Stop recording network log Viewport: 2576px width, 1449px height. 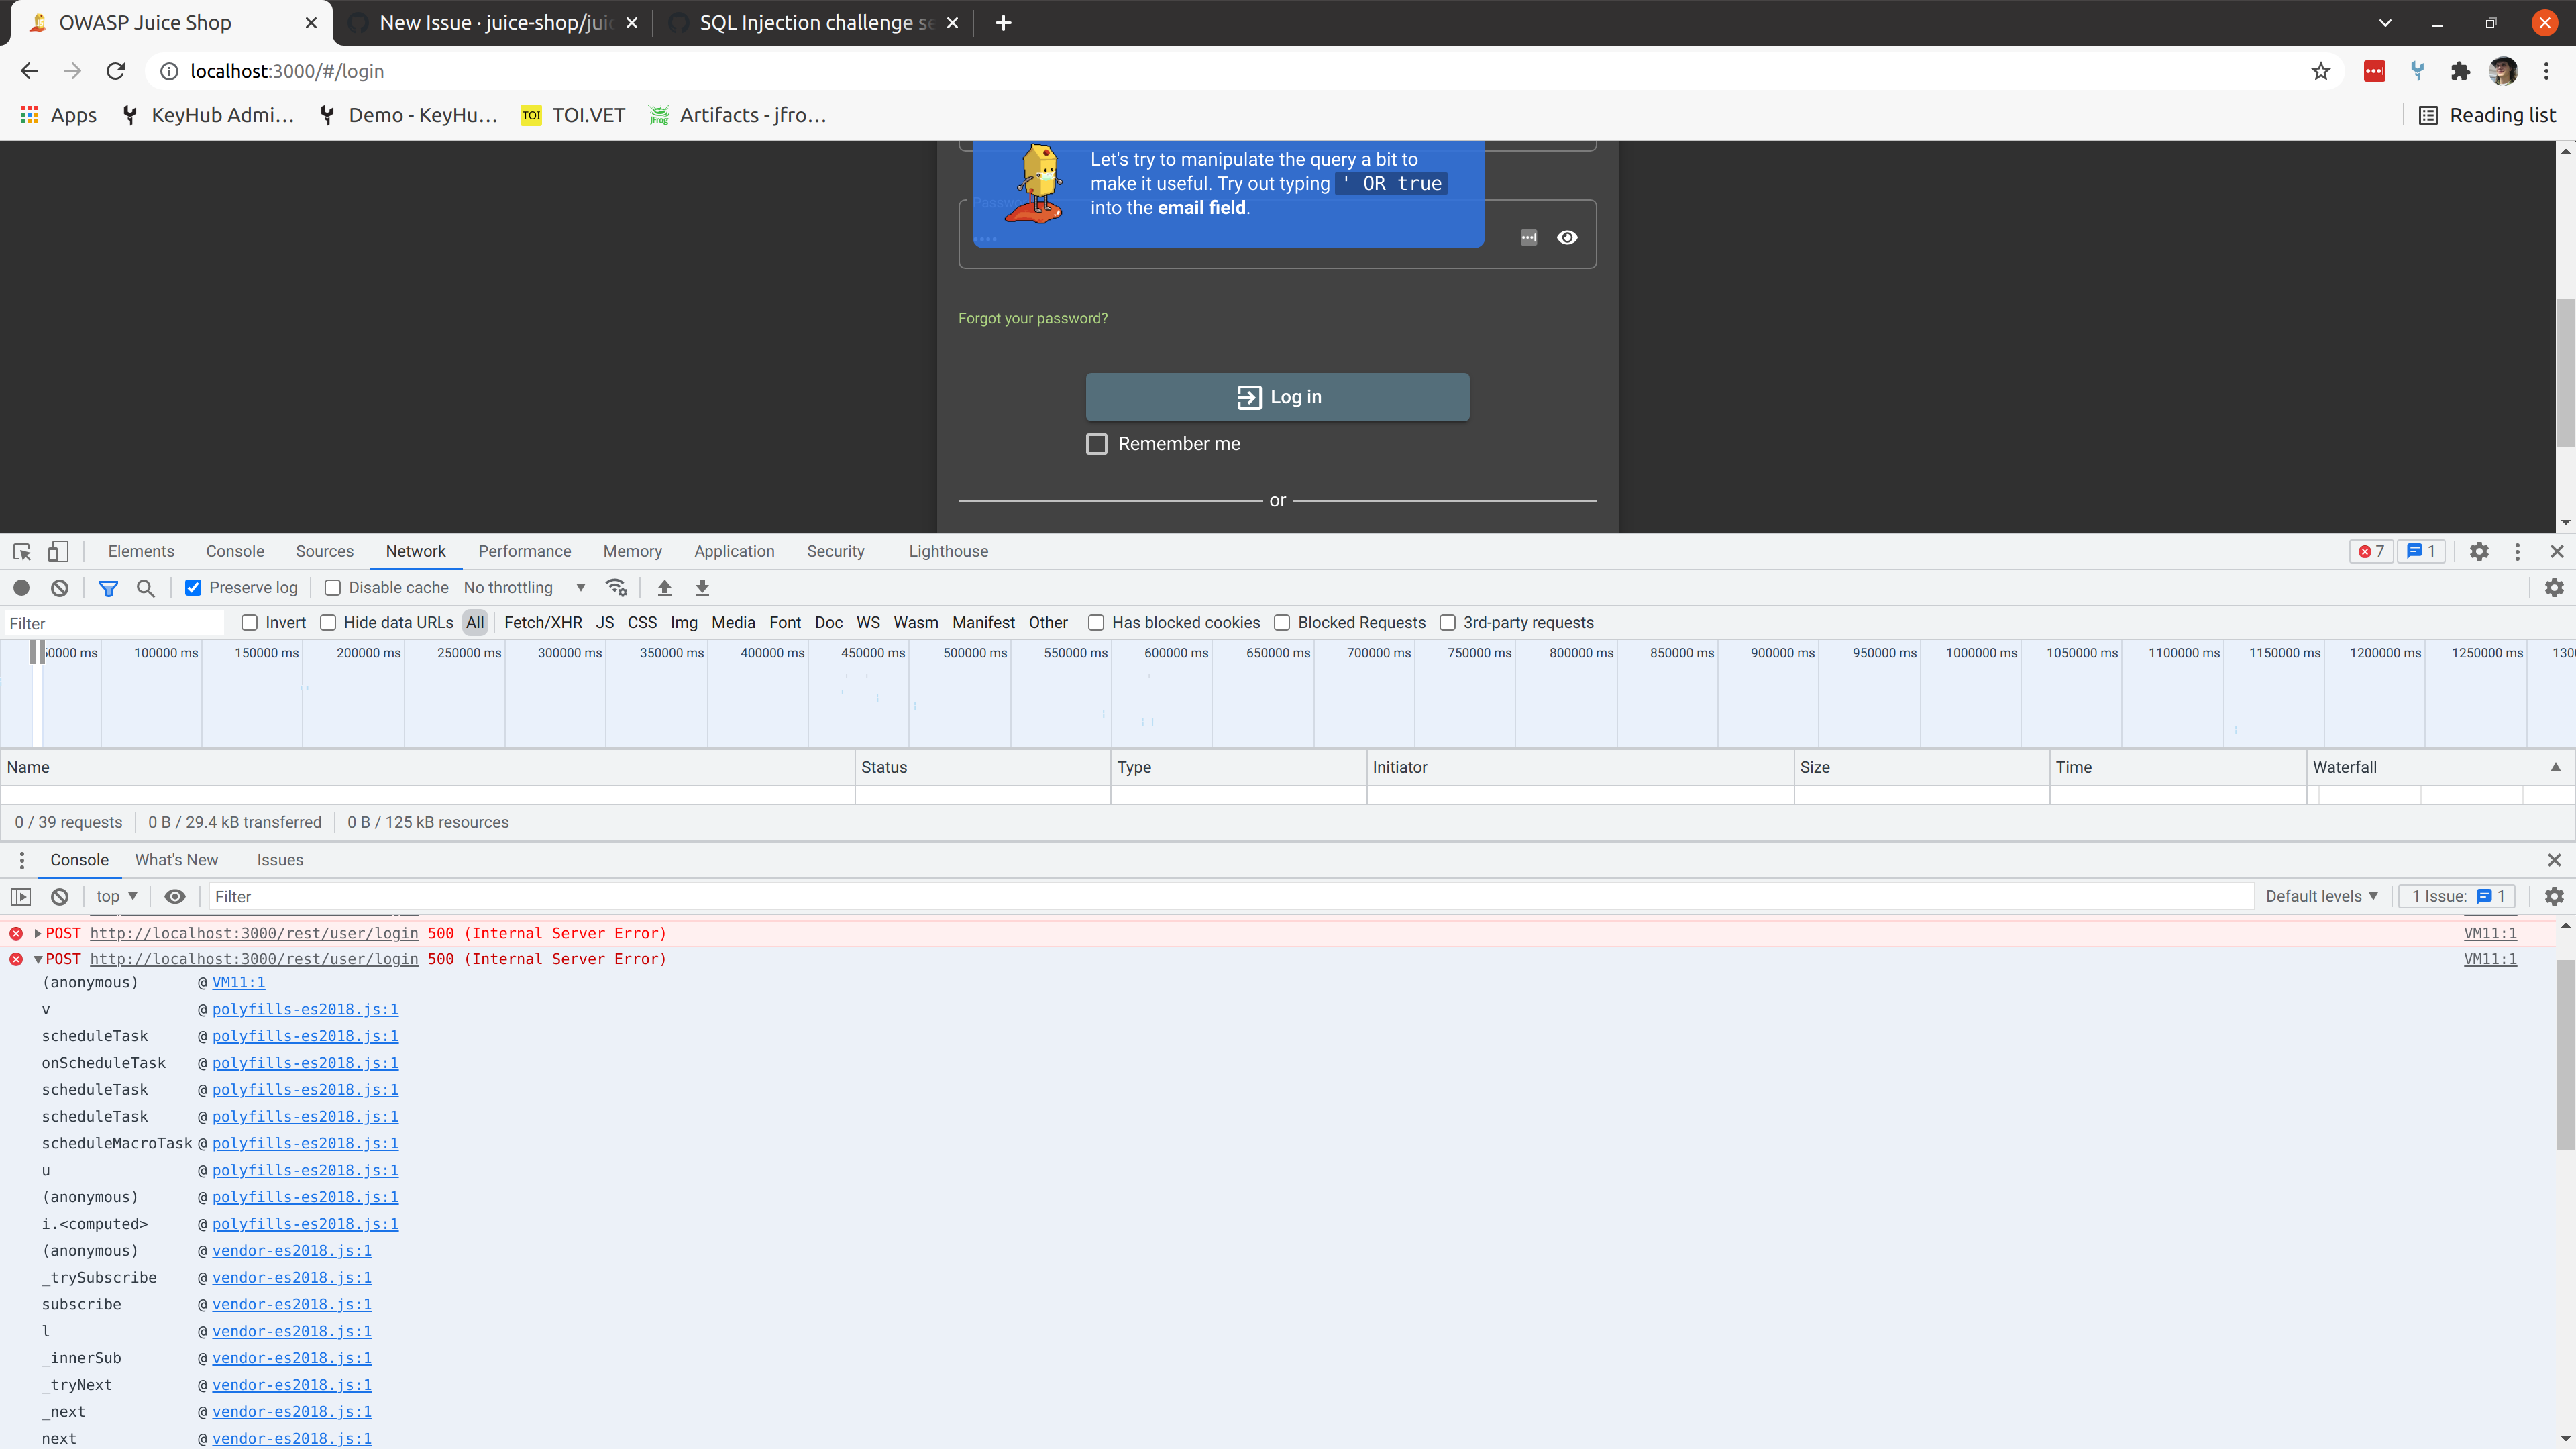(x=21, y=588)
